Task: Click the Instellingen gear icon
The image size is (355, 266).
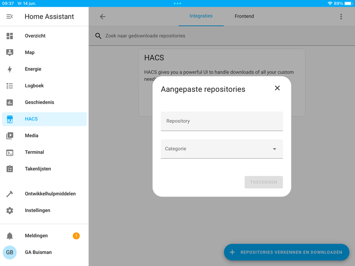Action: pyautogui.click(x=9, y=210)
